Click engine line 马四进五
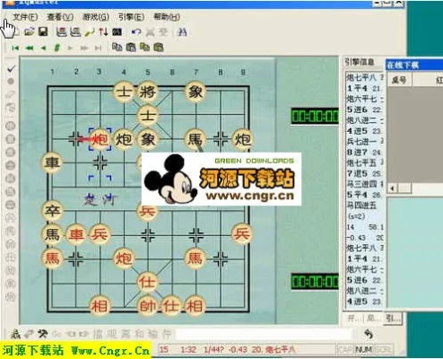The image size is (443, 359). click(x=361, y=206)
